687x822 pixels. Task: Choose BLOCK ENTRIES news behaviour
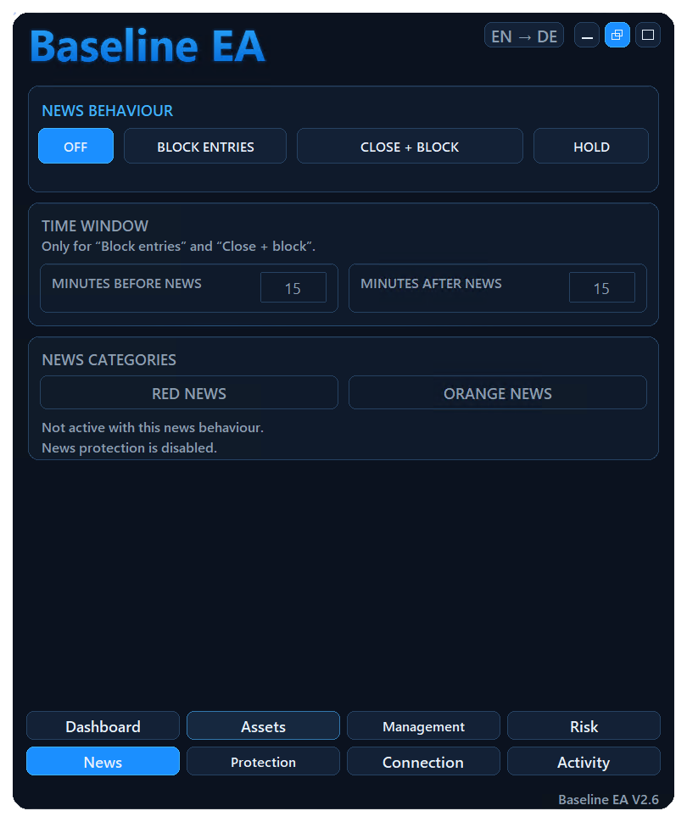[205, 147]
